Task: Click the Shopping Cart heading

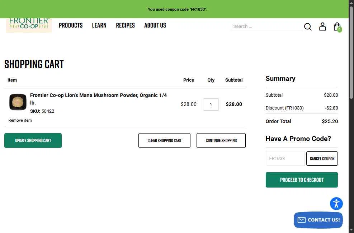Action: 34,64
